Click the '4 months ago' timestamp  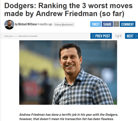pyautogui.click(x=45, y=24)
